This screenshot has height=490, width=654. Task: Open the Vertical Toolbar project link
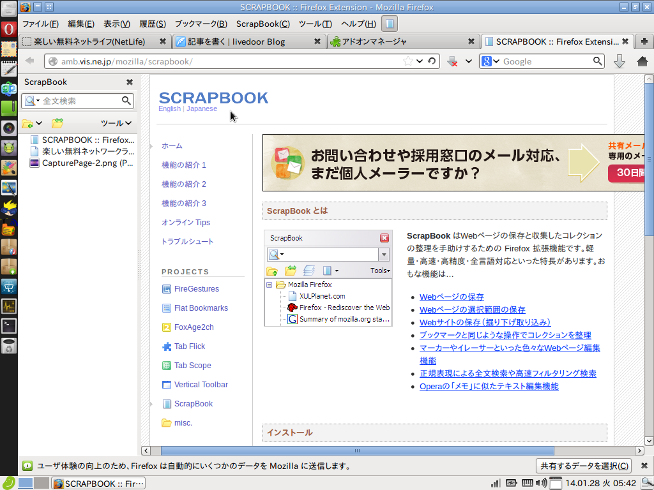tap(201, 385)
